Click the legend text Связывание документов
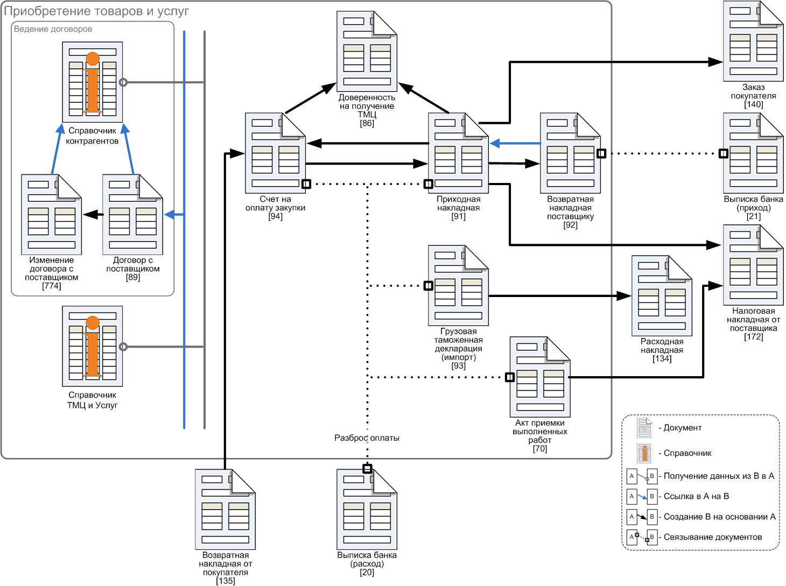Screen dimensions: 786x586 [713, 537]
